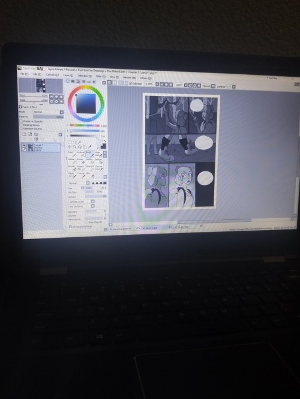Image resolution: width=300 pixels, height=399 pixels.
Task: Enable Preserve Opacity checkbox
Action: click(x=22, y=121)
